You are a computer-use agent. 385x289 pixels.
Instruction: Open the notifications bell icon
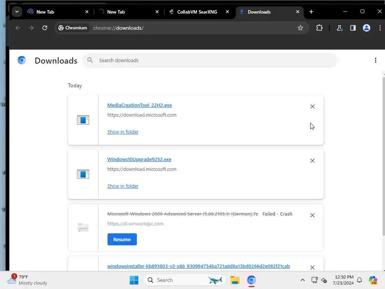359,280
